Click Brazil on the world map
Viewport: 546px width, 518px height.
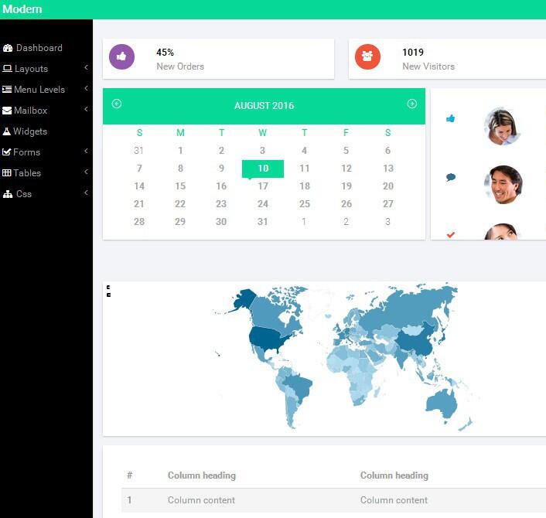299,387
